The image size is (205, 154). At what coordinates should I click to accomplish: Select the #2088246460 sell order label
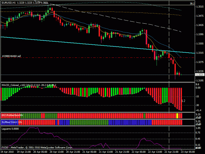11,56
